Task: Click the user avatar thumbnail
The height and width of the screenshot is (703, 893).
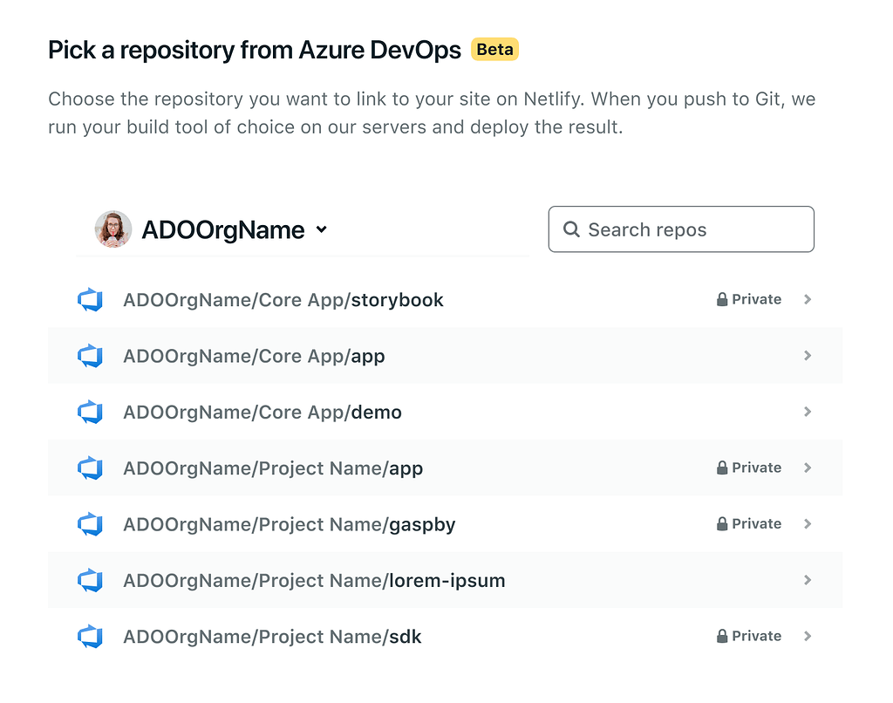Action: pos(113,229)
